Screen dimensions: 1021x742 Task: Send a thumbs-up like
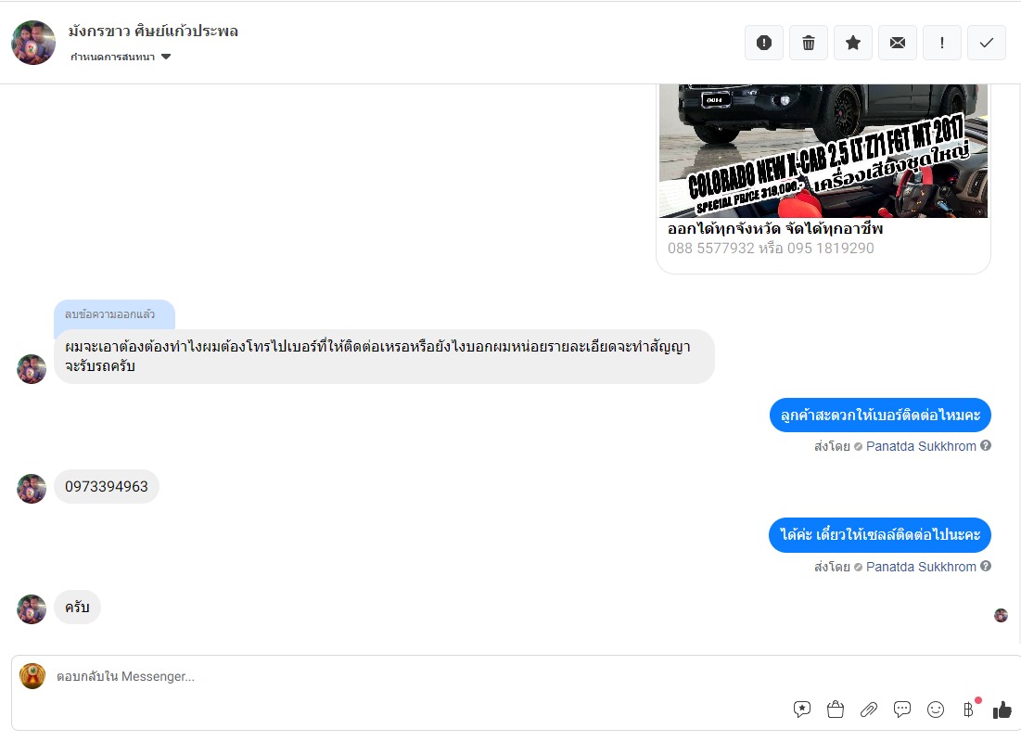[x=1002, y=709]
